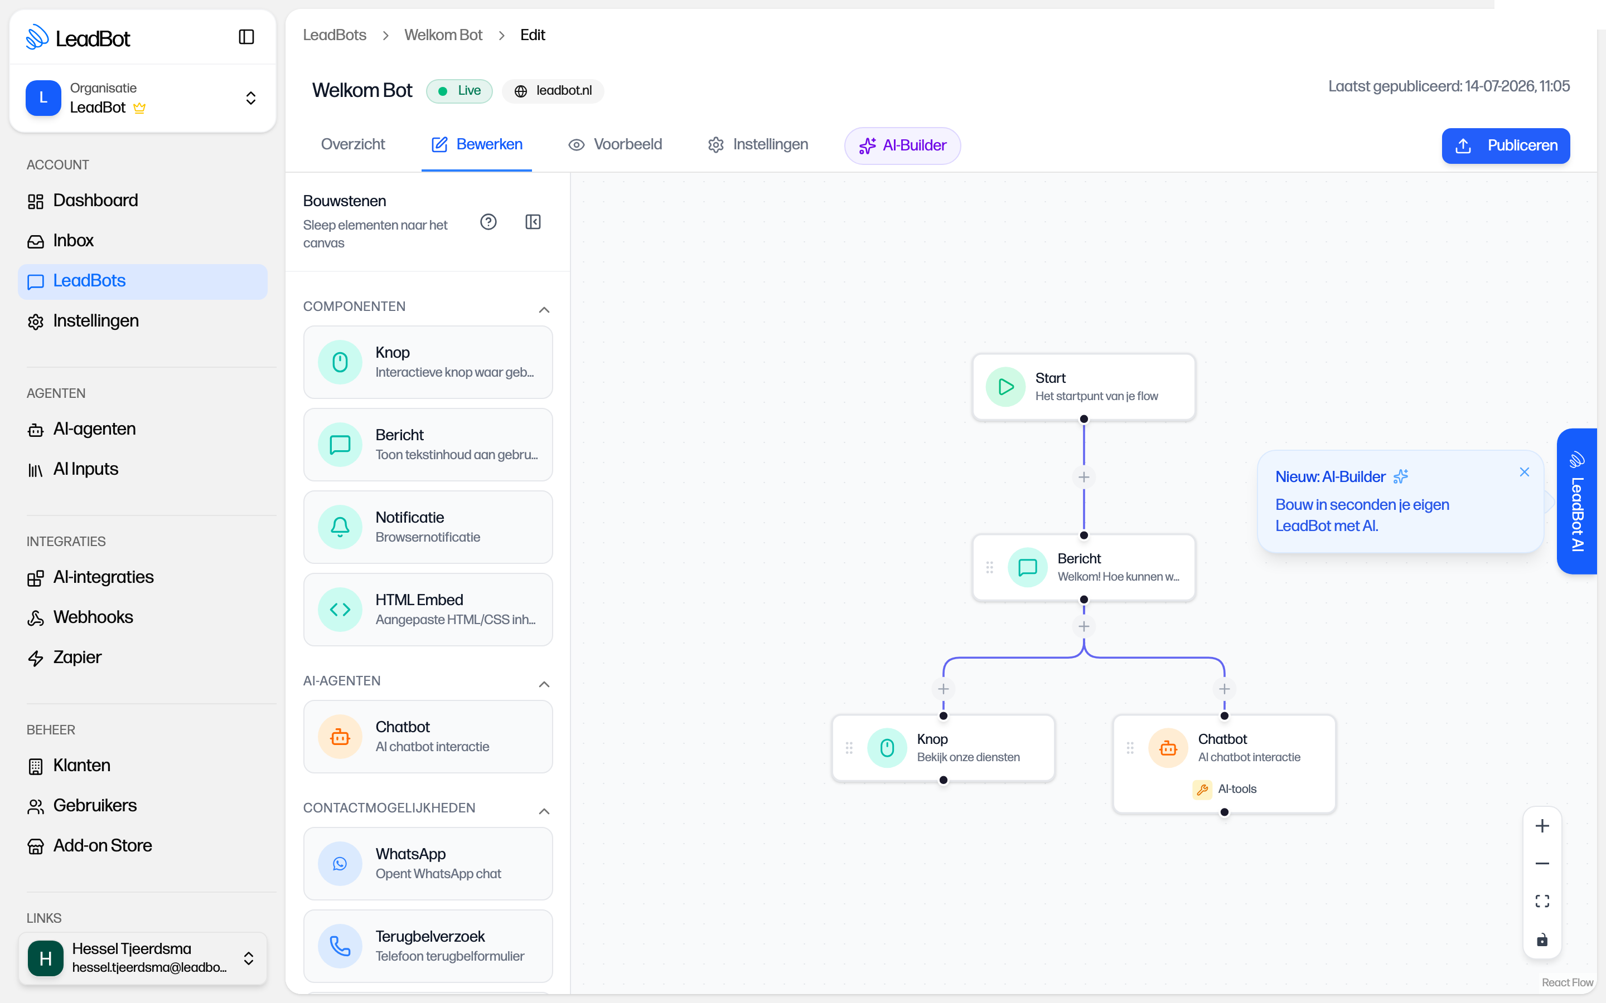Click the LeadBots breadcrumb link
The image size is (1606, 1003).
click(x=335, y=35)
